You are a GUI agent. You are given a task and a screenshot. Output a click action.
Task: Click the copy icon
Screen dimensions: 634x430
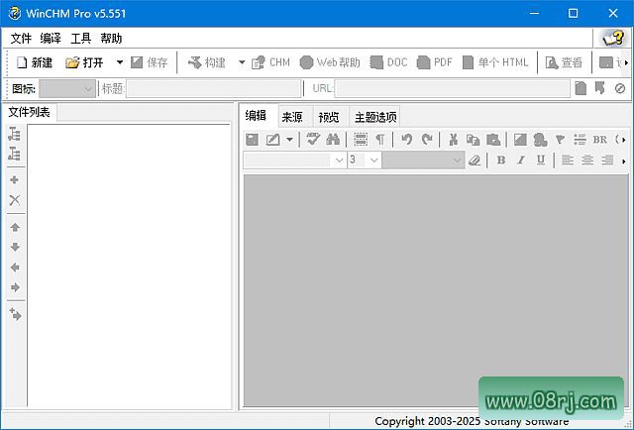[x=474, y=140]
